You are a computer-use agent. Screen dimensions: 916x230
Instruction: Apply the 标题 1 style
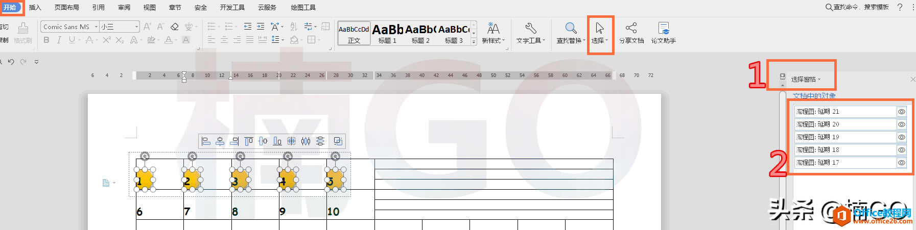click(388, 34)
